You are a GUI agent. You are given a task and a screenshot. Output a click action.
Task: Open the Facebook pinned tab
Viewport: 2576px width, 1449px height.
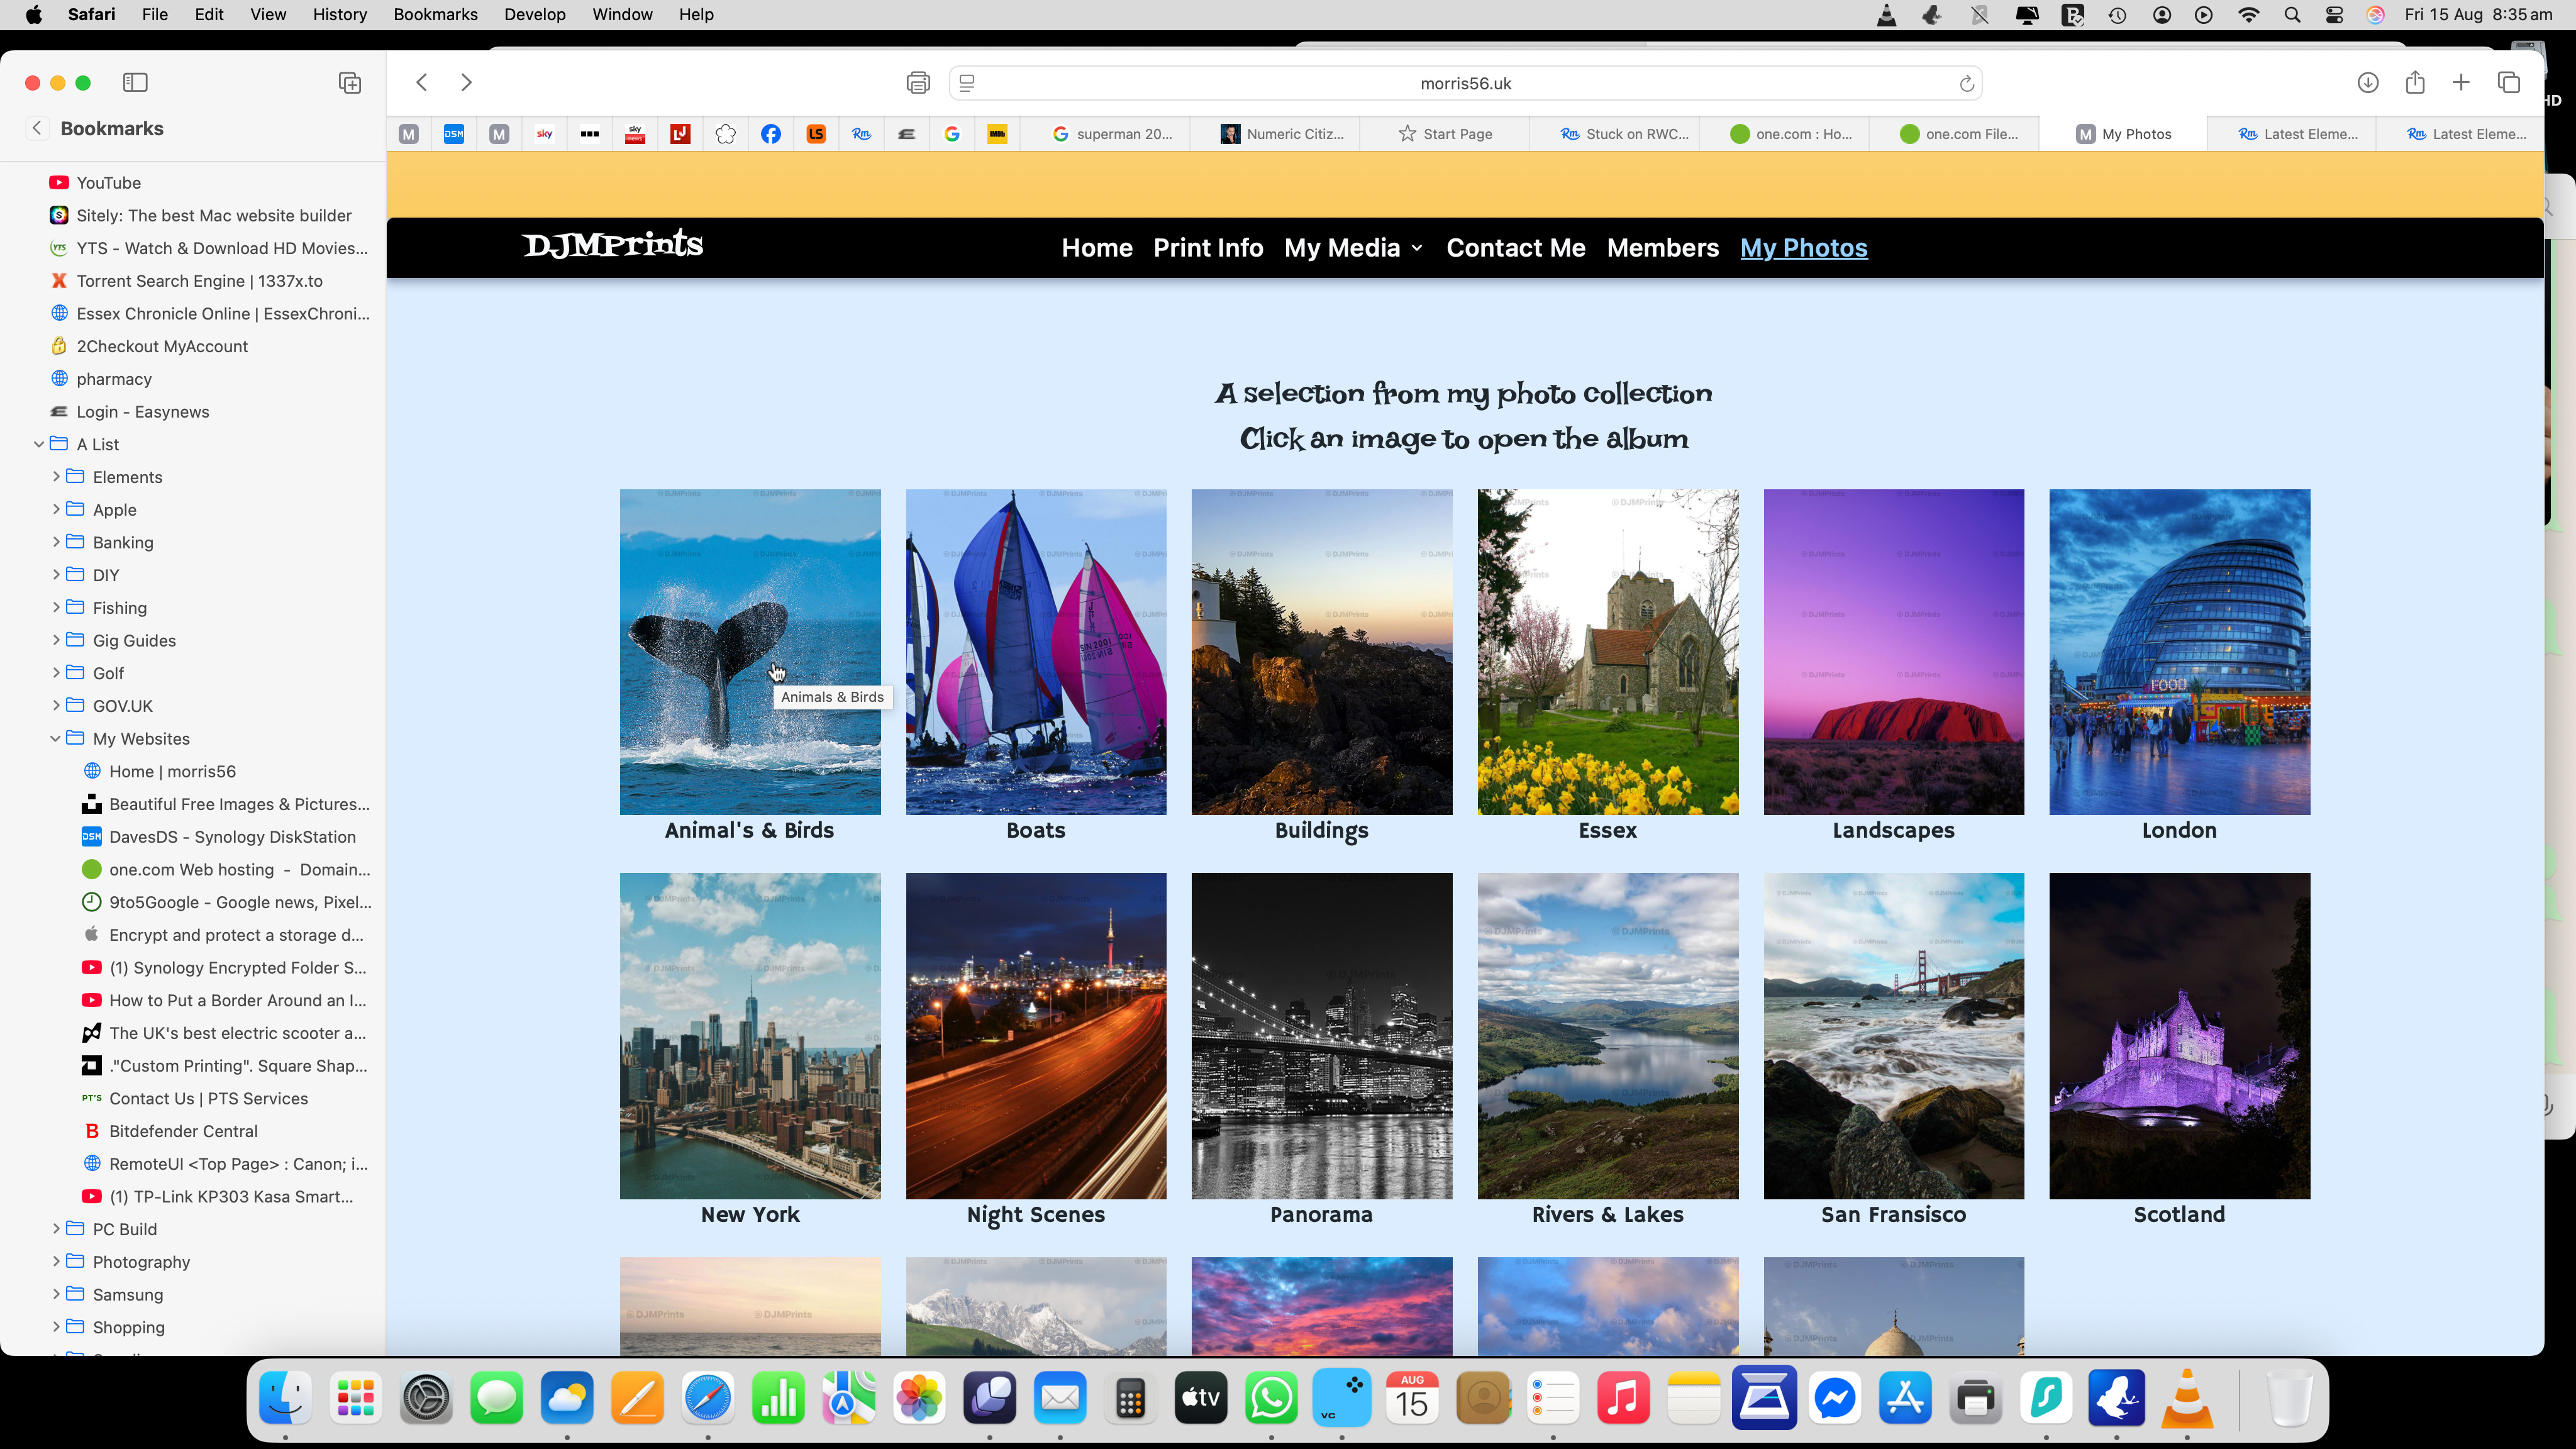coord(771,134)
